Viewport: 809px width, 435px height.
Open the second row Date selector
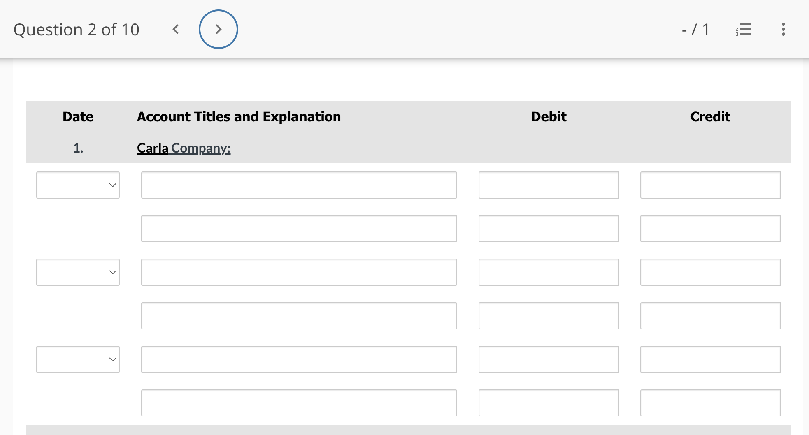click(78, 272)
